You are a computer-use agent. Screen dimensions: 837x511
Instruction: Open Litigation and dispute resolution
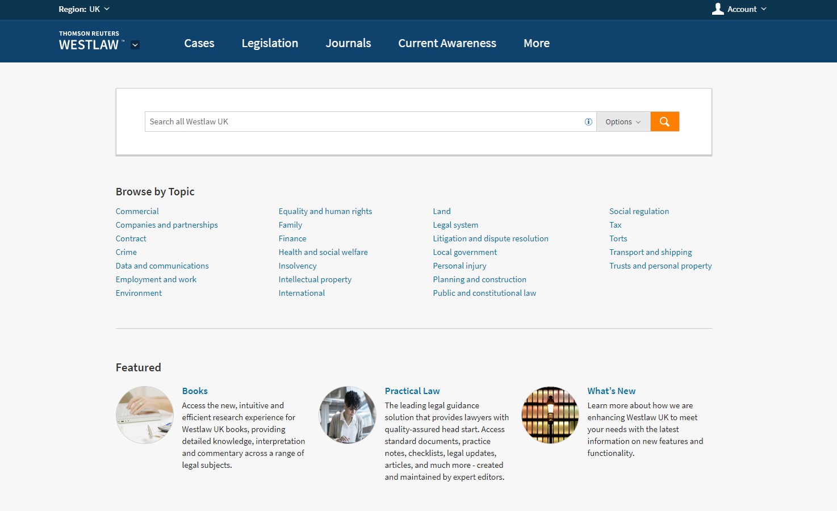click(x=491, y=238)
